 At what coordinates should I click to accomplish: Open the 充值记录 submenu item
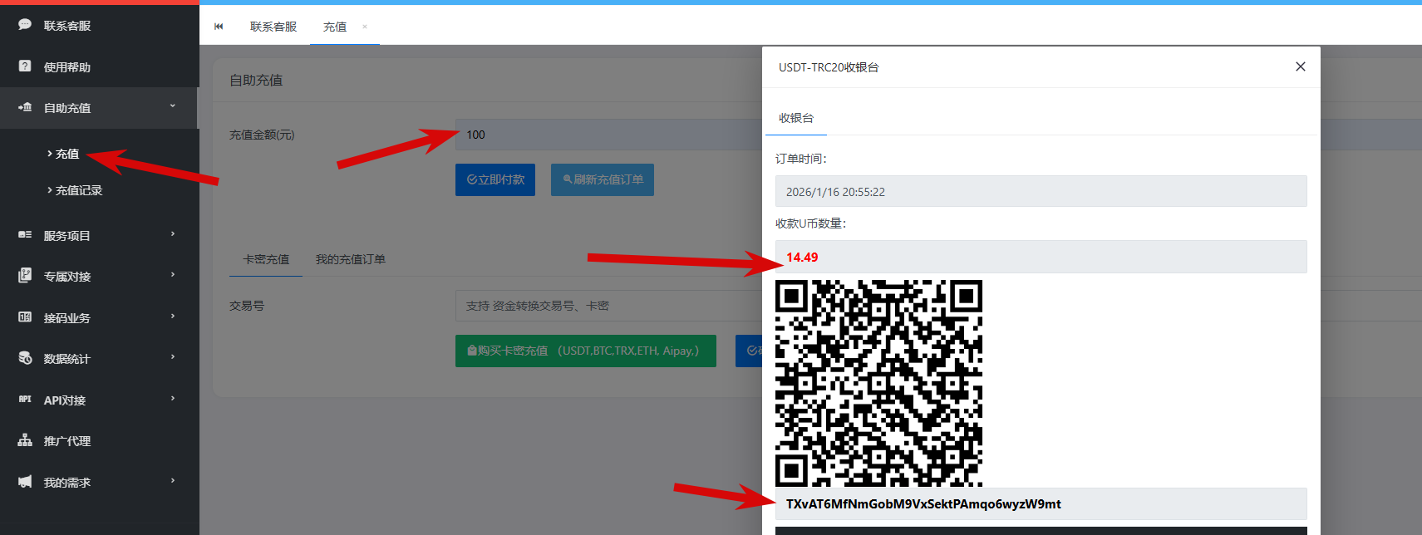click(x=79, y=190)
